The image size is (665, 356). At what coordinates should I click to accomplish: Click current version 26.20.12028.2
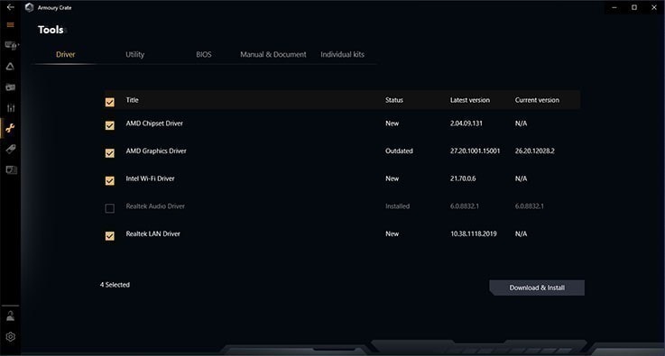[535, 151]
